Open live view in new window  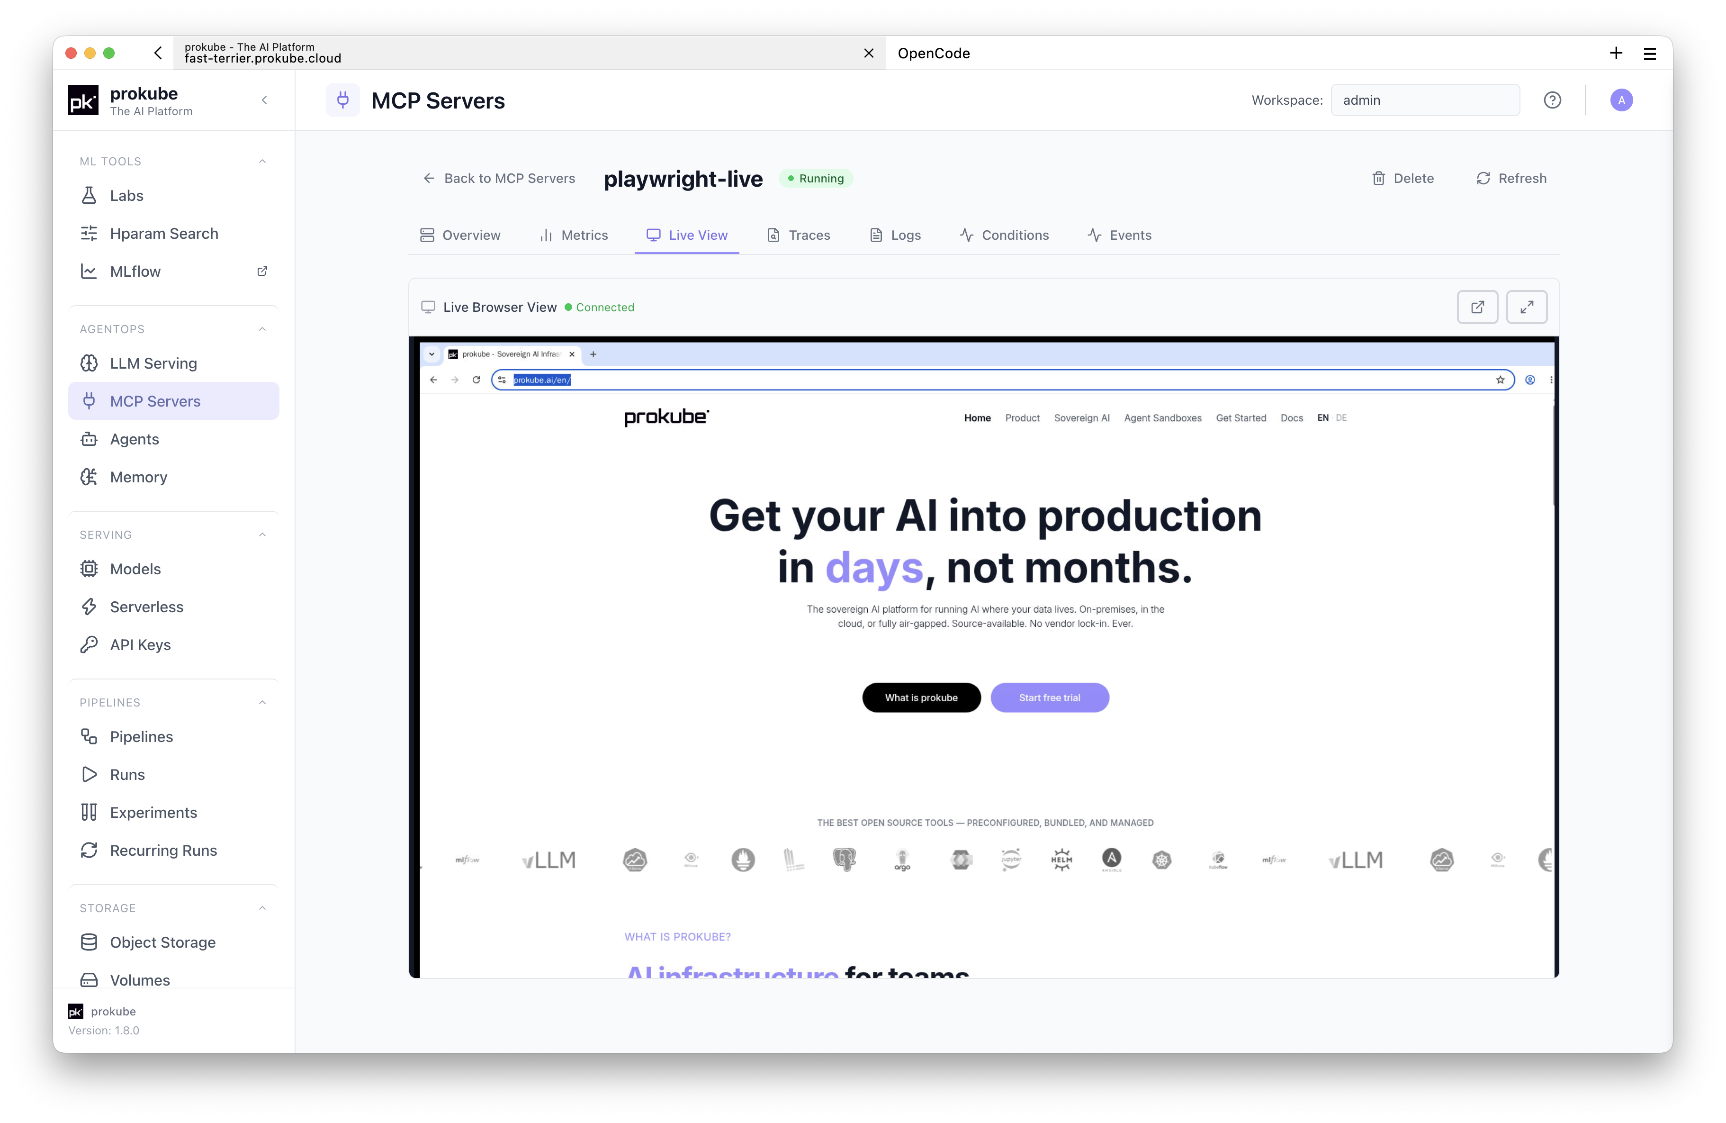(x=1477, y=307)
